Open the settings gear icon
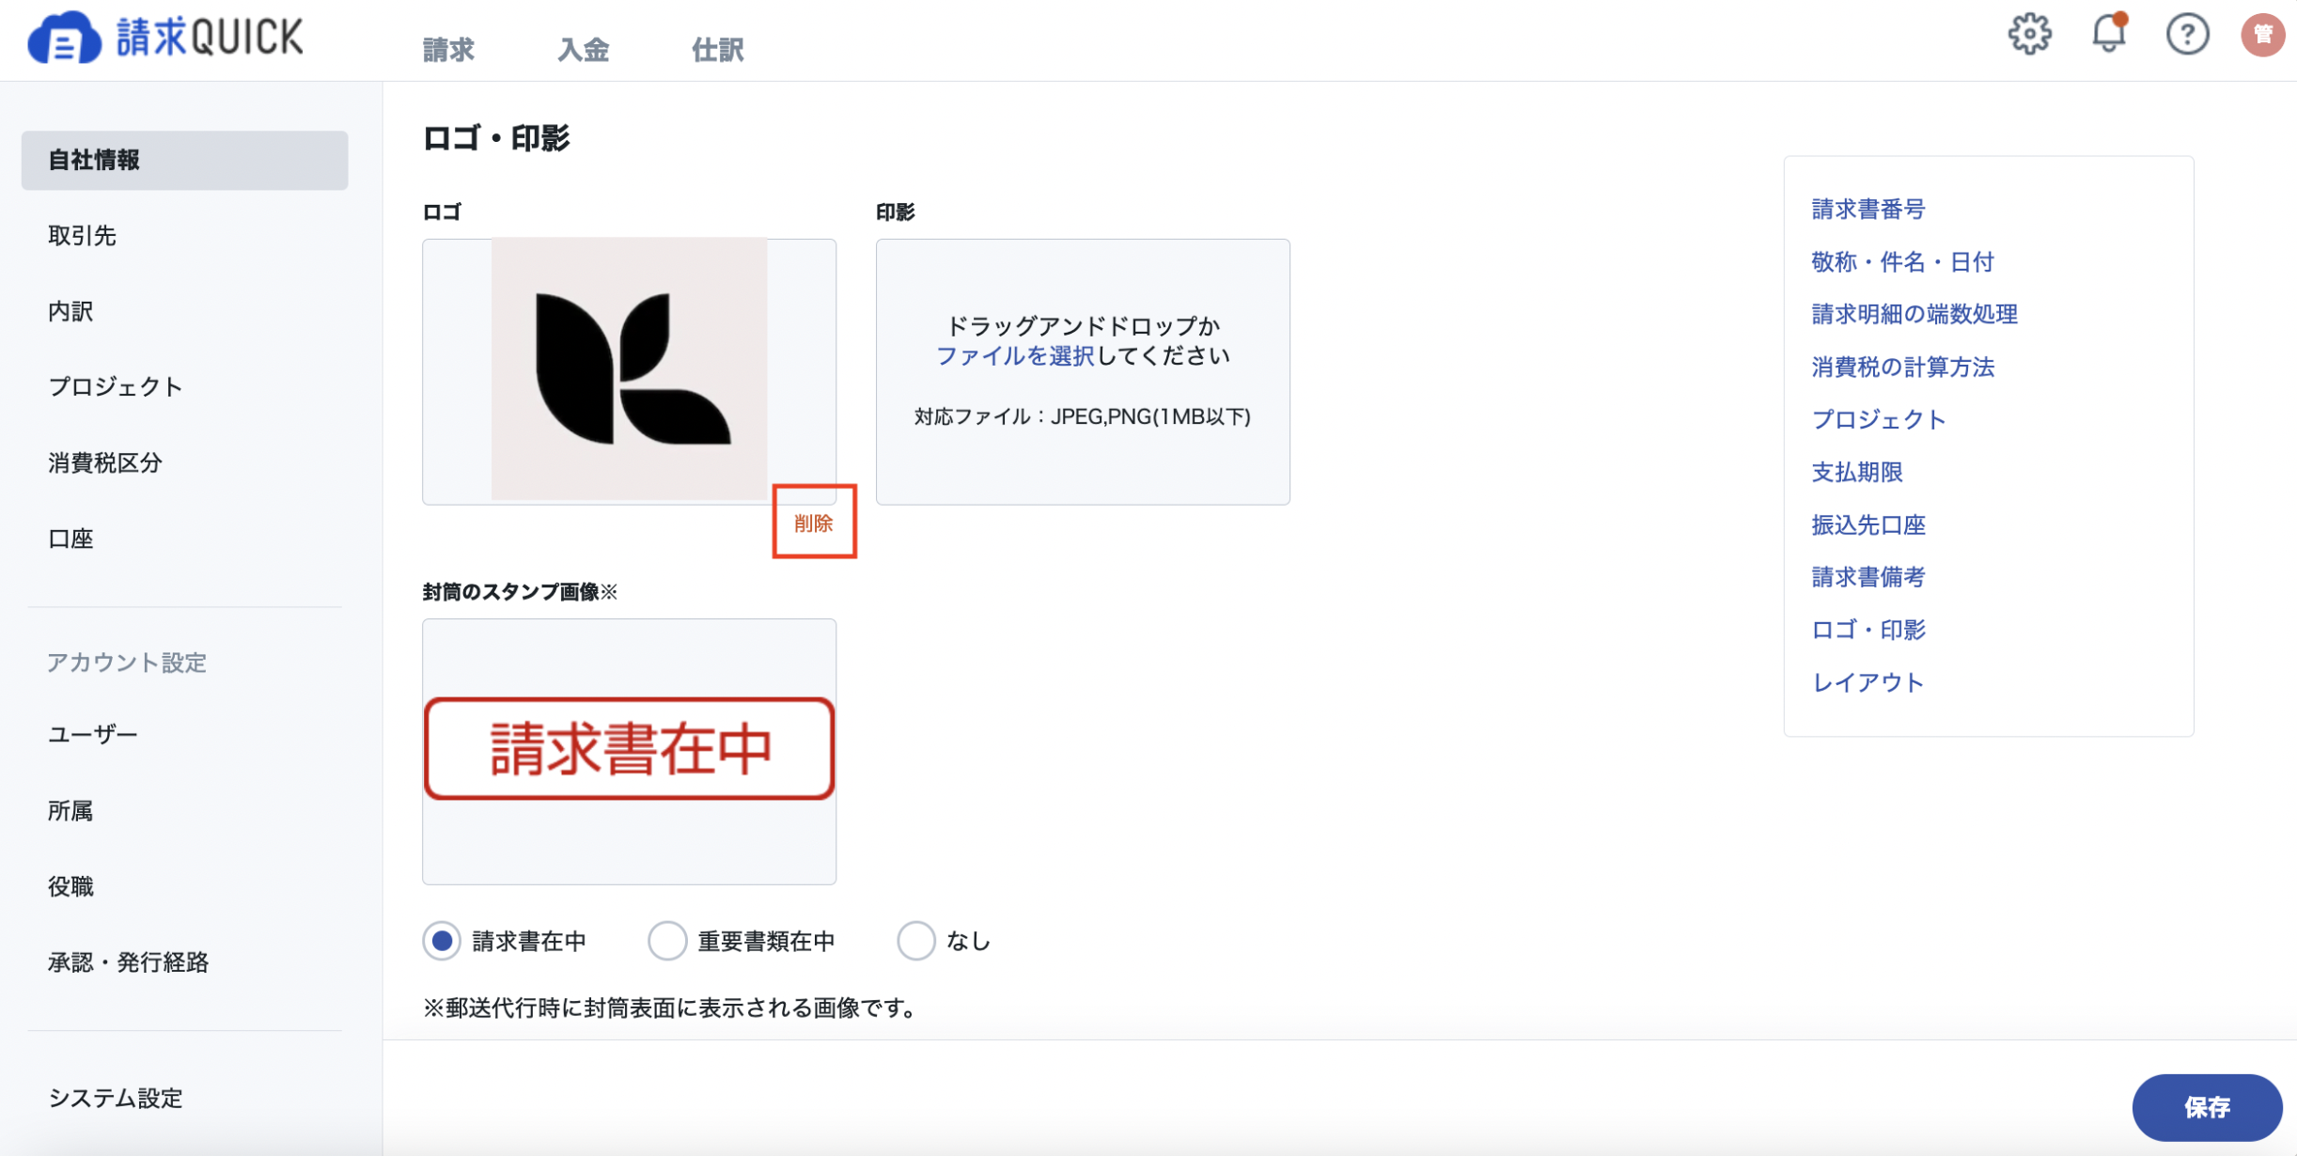2297x1156 pixels. click(x=2029, y=35)
